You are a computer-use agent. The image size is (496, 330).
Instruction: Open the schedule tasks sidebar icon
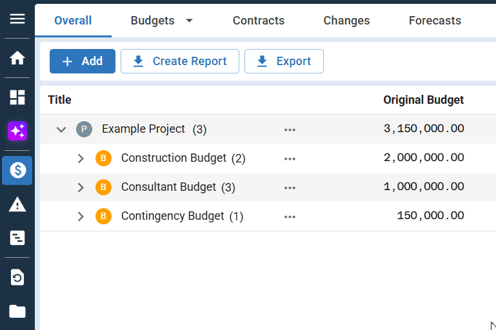point(17,238)
